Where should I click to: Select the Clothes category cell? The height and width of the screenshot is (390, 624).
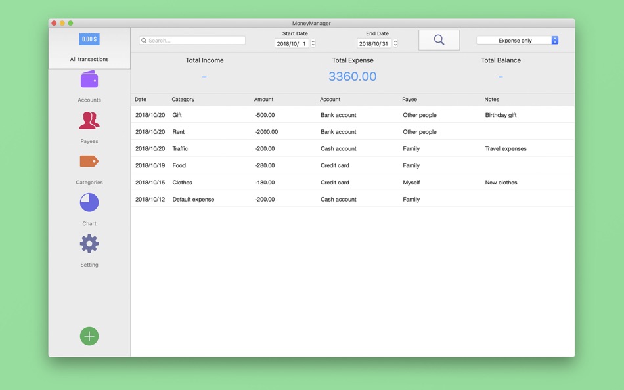coord(182,183)
